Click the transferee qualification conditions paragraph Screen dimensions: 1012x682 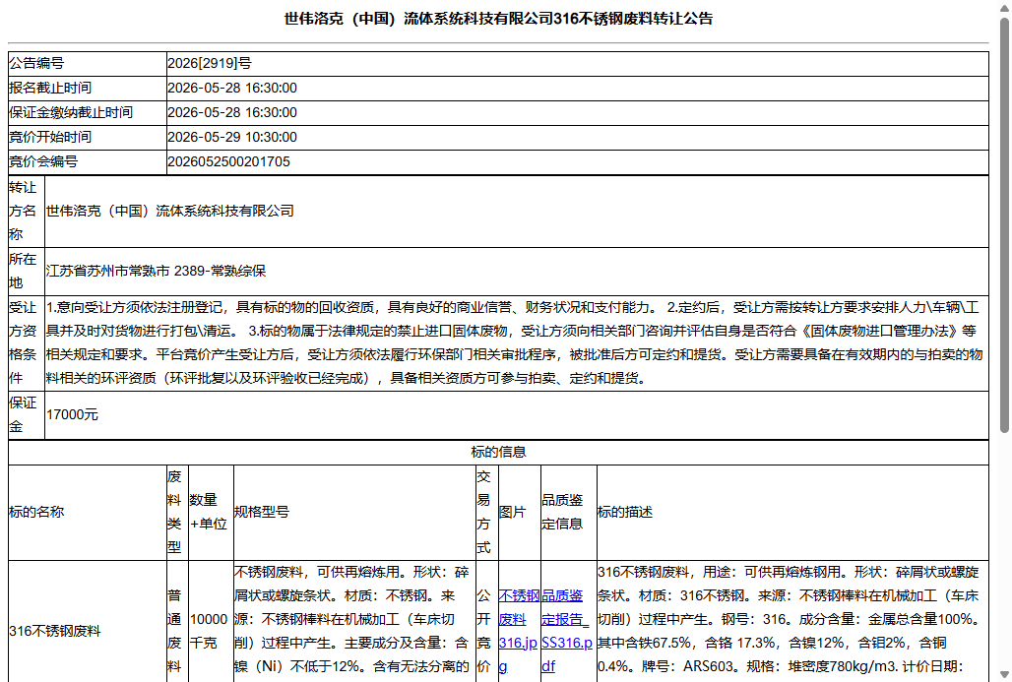click(x=515, y=342)
